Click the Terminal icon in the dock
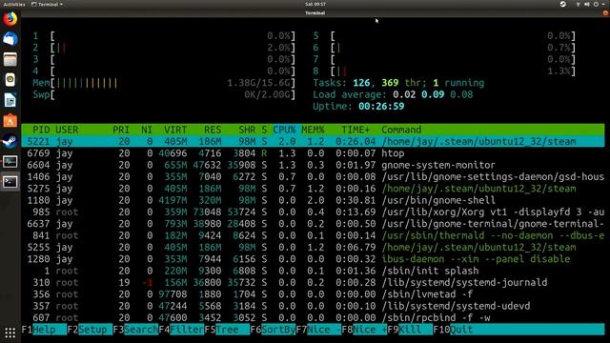The height and width of the screenshot is (343, 610). pyautogui.click(x=10, y=182)
